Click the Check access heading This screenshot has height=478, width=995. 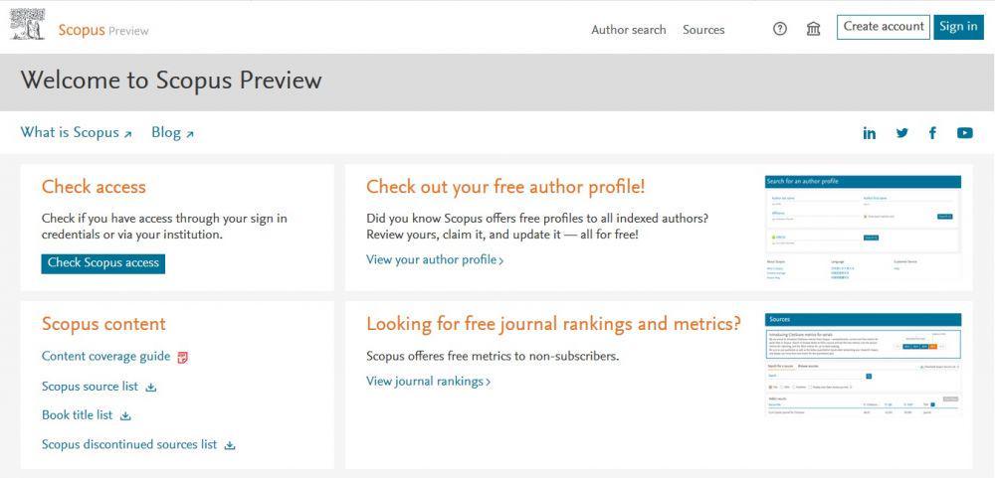tap(94, 187)
